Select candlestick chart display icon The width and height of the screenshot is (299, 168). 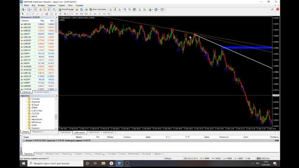click(115, 9)
